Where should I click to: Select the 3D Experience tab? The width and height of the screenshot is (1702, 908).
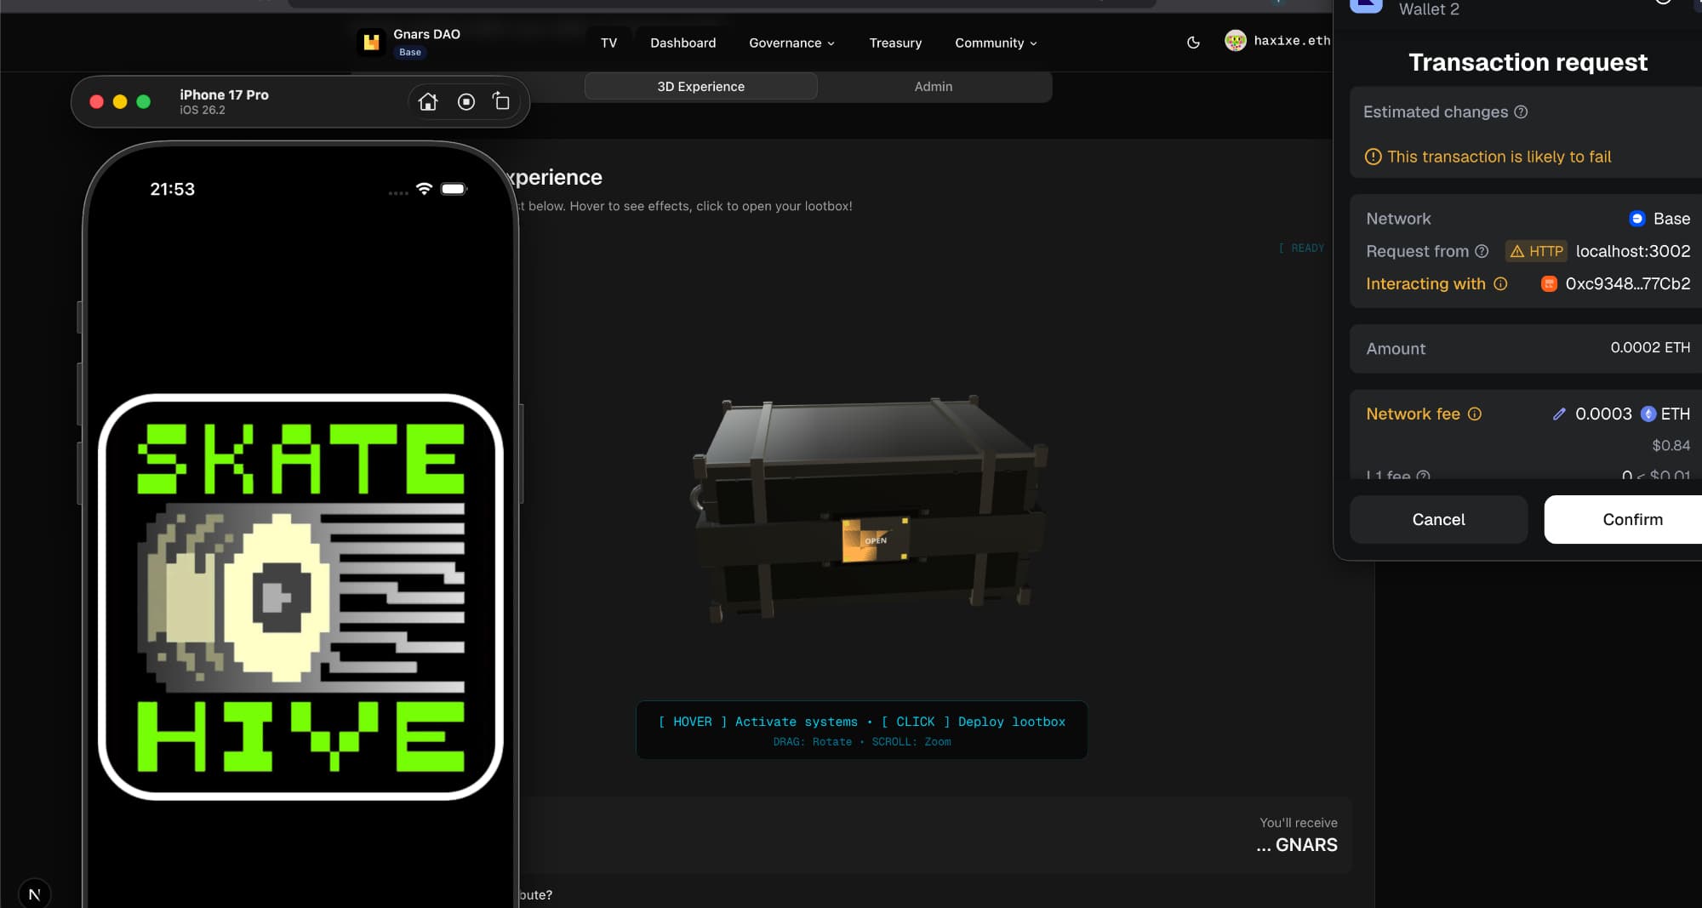tap(700, 87)
